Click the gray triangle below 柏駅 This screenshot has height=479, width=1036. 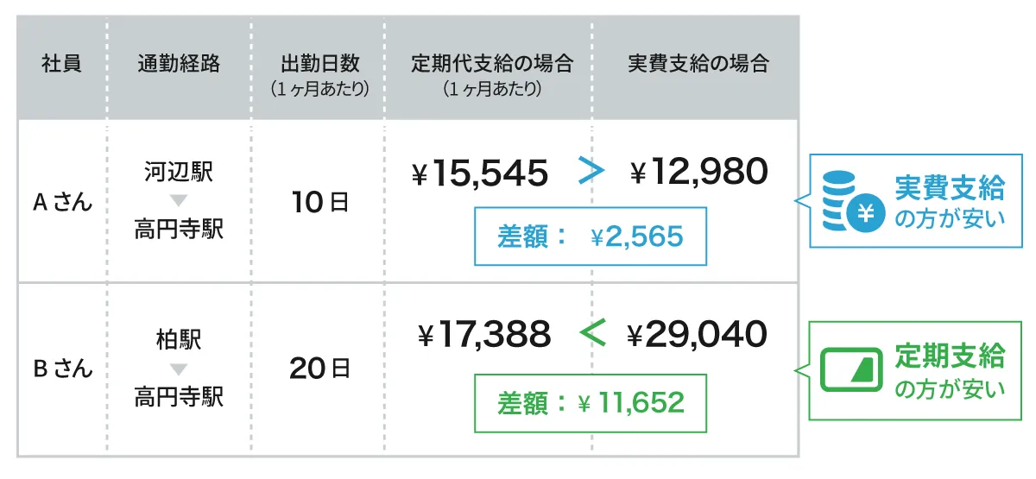(179, 369)
